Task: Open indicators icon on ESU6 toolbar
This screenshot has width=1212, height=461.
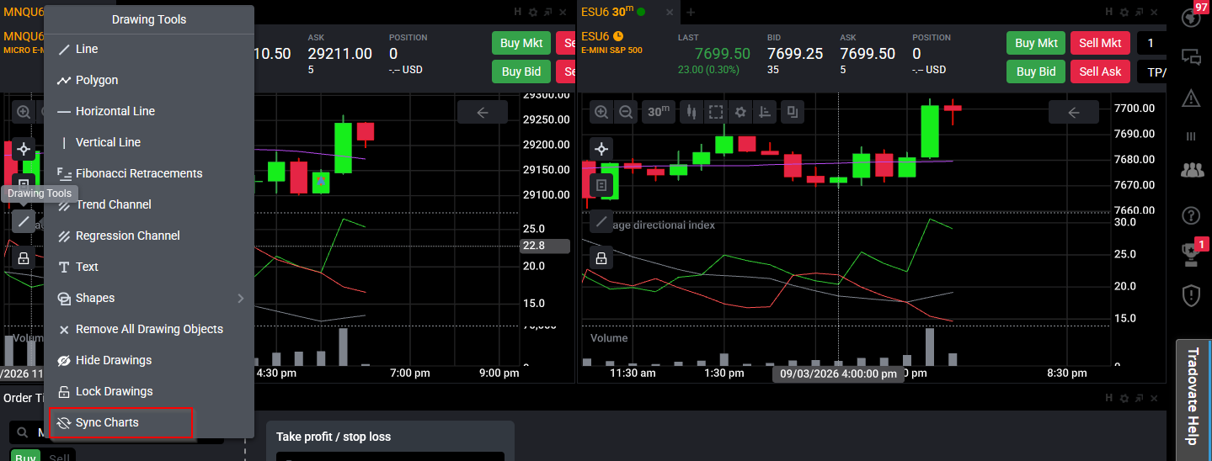Action: pyautogui.click(x=765, y=112)
